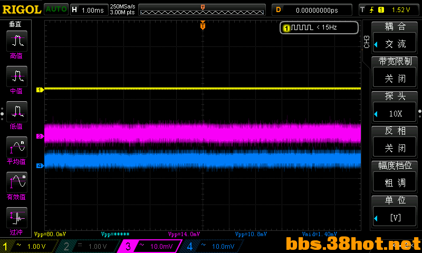Select the channel 3 tab at 10.0mV

pyautogui.click(x=151, y=246)
